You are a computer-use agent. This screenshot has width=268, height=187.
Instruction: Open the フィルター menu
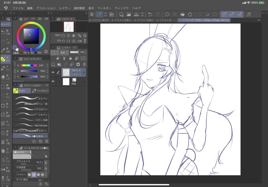coord(104,8)
